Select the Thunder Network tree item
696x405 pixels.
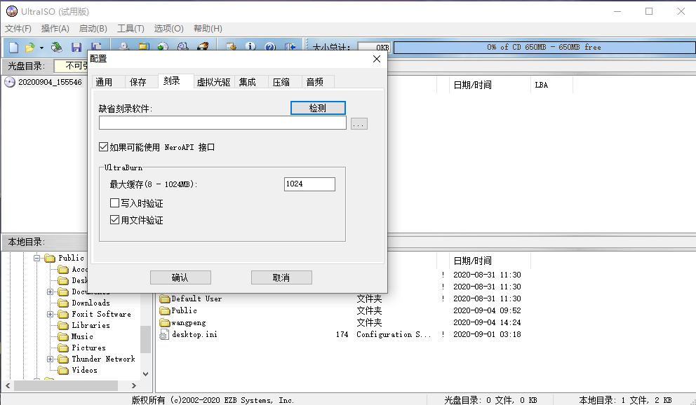click(103, 359)
